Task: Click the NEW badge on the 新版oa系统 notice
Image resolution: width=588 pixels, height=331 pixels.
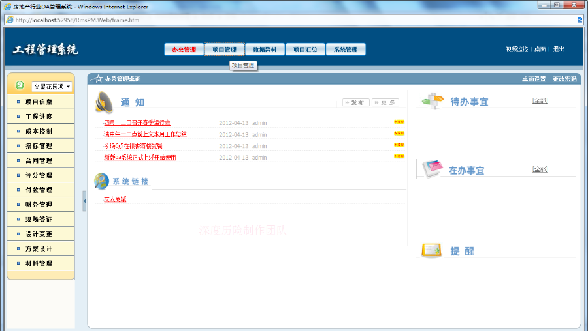Action: tap(399, 156)
